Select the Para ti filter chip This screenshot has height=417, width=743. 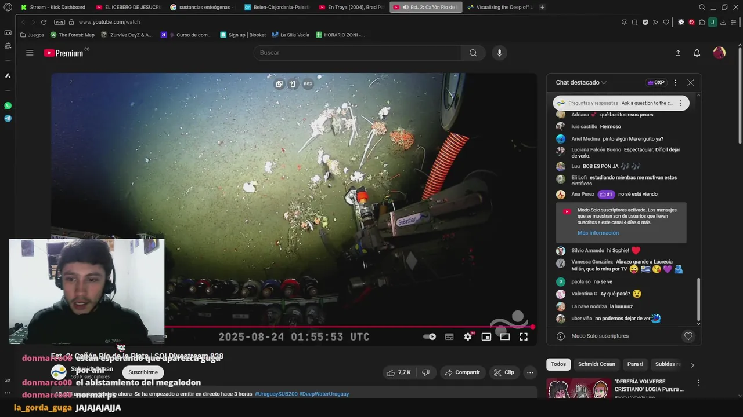(635, 364)
